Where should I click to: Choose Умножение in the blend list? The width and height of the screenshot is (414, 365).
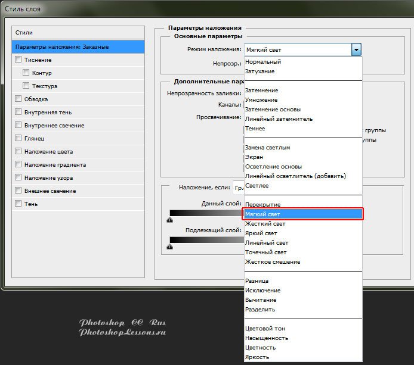tap(261, 100)
